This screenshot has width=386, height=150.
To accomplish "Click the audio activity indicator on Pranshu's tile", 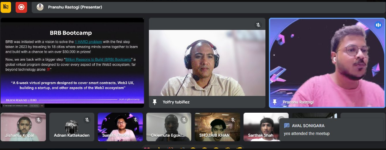I will pyautogui.click(x=378, y=25).
